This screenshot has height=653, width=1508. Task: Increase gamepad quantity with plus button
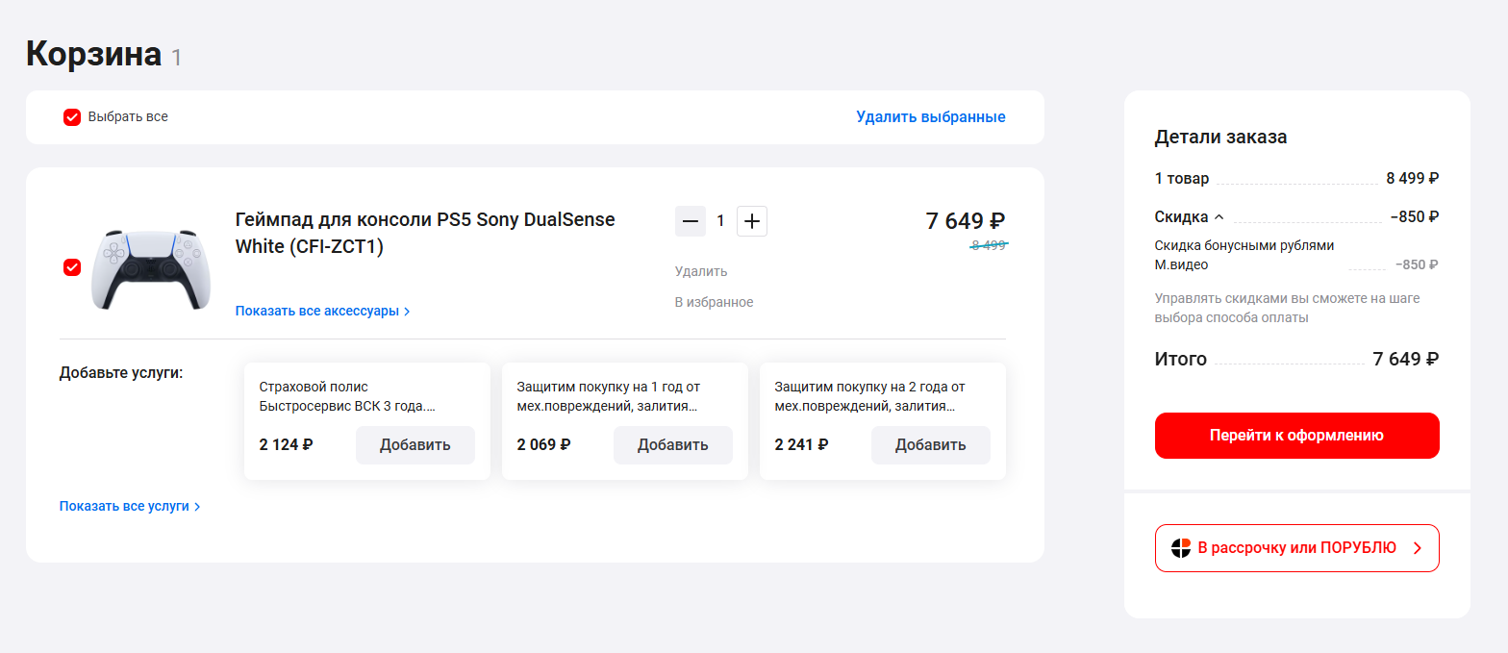[x=752, y=221]
